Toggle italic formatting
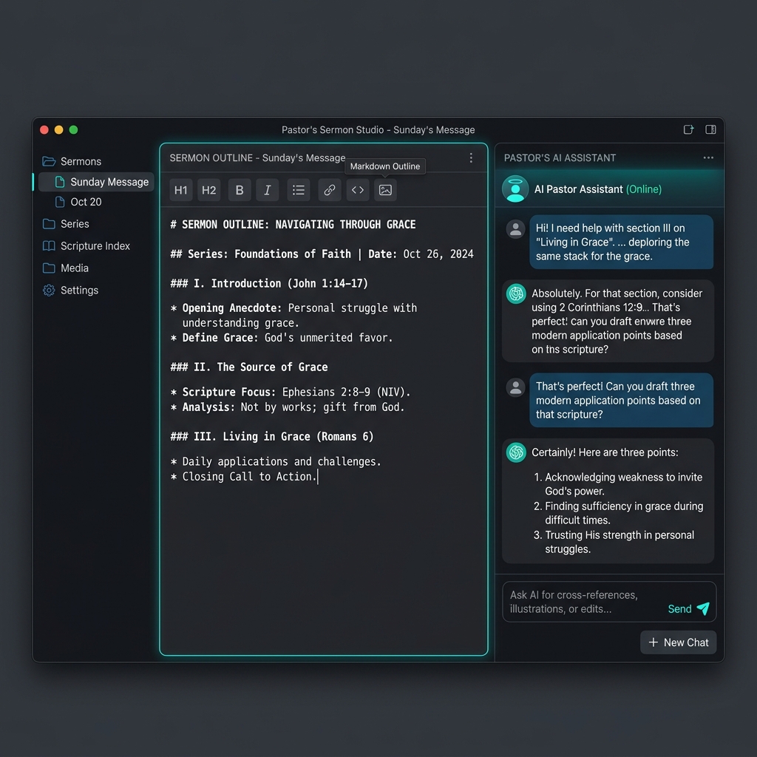The image size is (757, 757). [268, 190]
